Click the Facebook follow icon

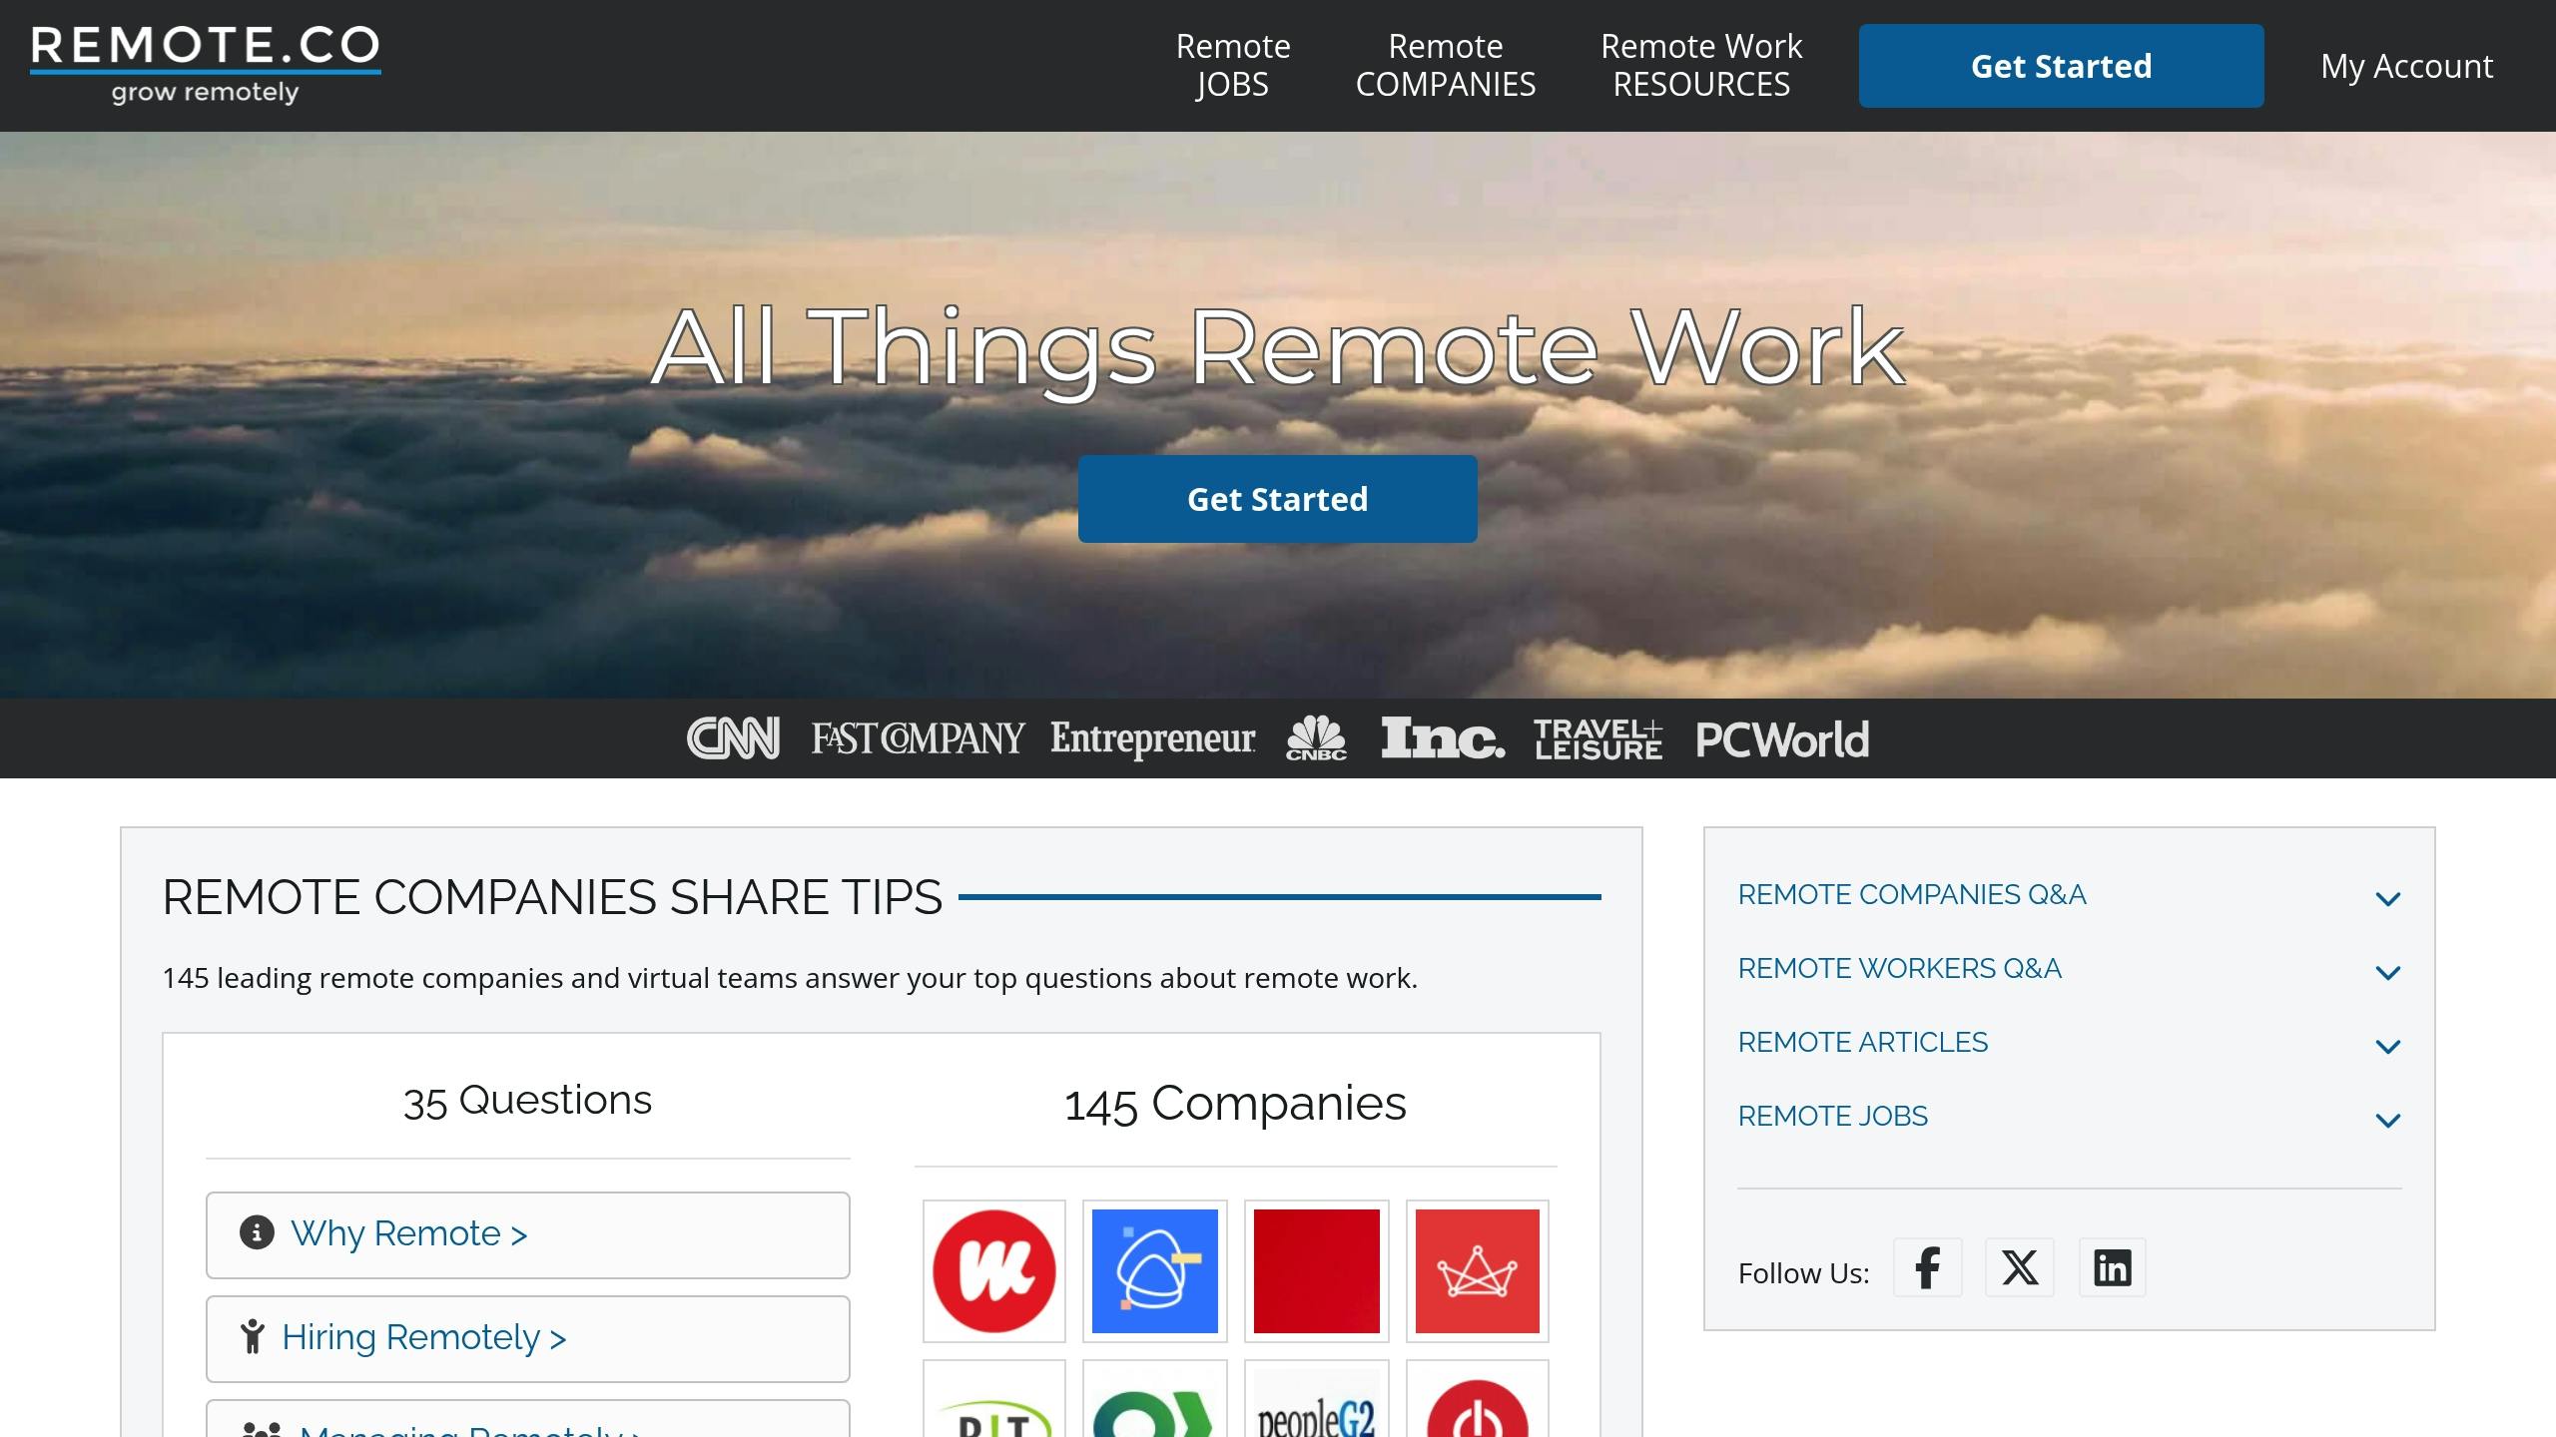coord(1924,1265)
